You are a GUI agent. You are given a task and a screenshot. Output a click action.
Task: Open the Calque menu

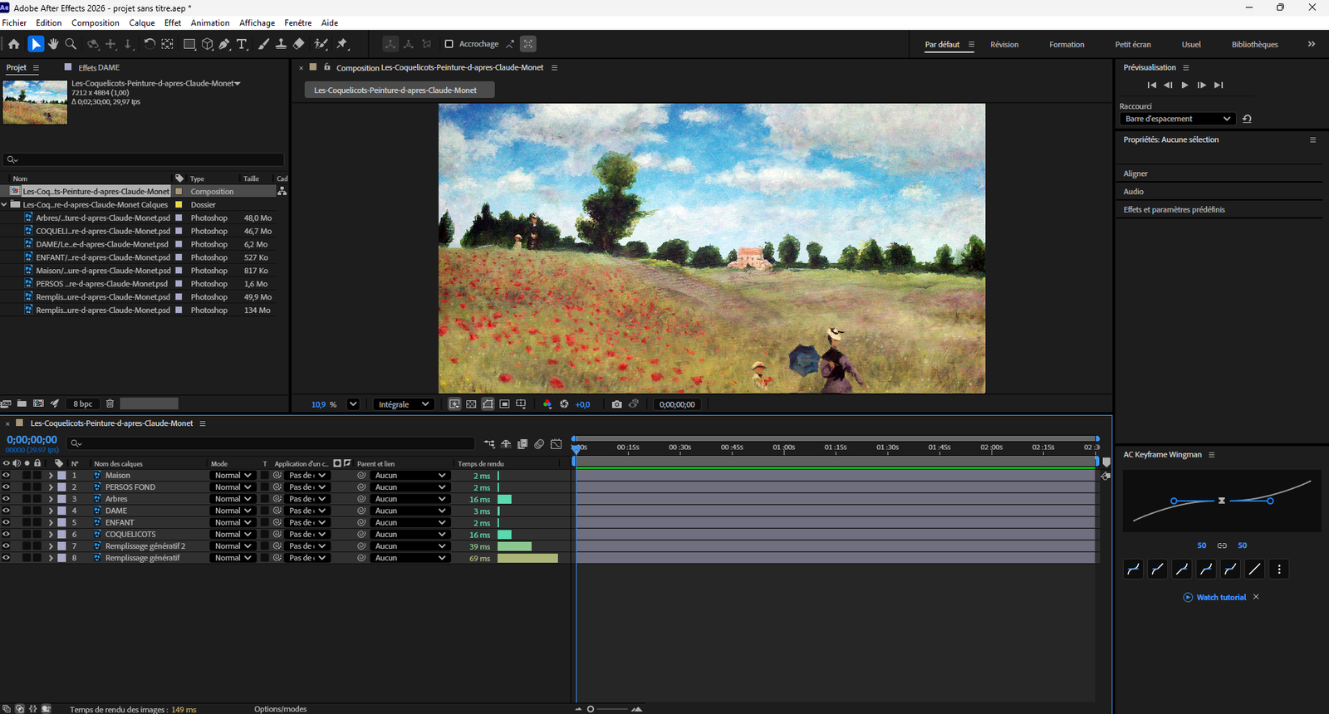[142, 22]
